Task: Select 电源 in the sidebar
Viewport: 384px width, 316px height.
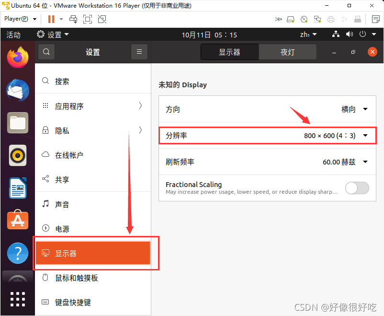Action: click(x=93, y=229)
